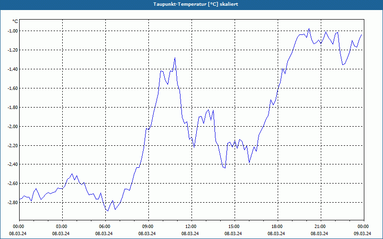Click the 03:00 time label
Screen dimensions: 383x239
pos(62,227)
